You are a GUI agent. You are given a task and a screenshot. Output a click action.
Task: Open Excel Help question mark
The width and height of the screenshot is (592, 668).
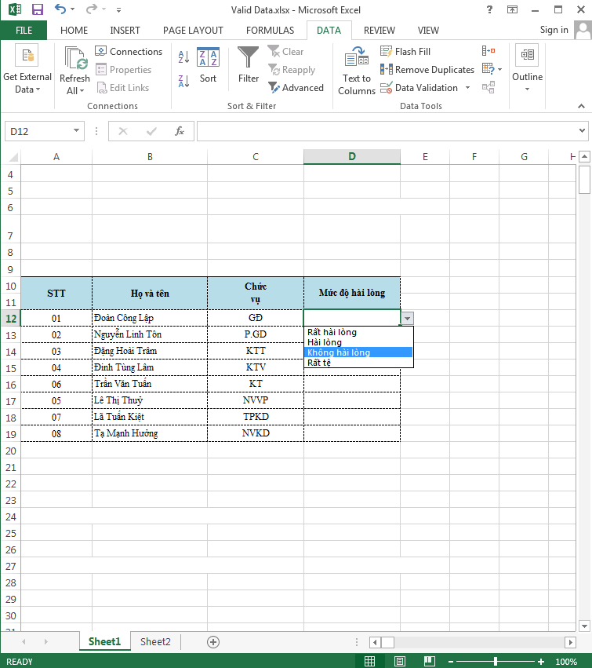pos(489,9)
